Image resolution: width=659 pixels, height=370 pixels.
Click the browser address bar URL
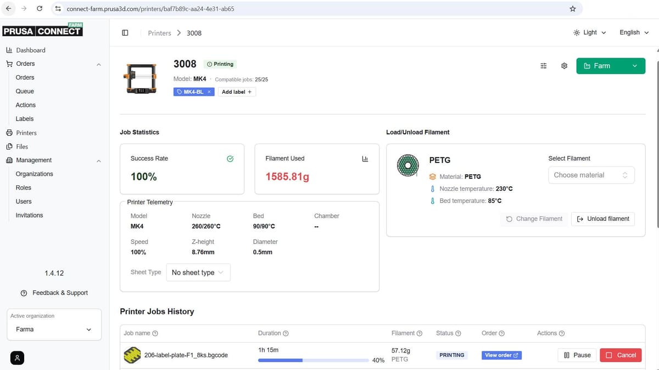[150, 9]
